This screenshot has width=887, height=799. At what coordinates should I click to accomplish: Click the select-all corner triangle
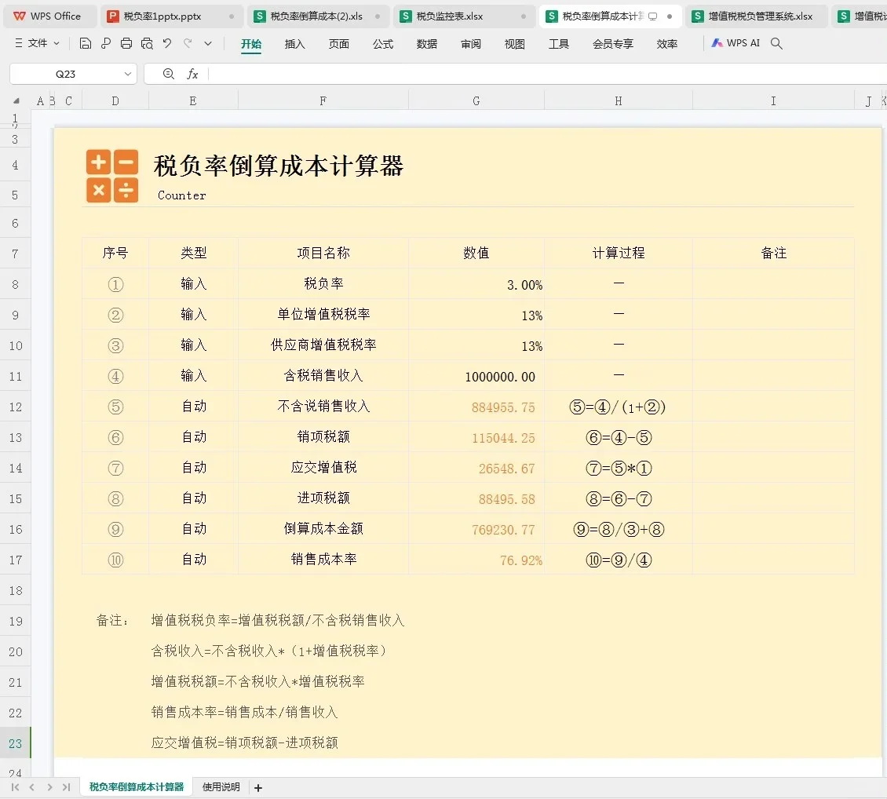(x=16, y=101)
